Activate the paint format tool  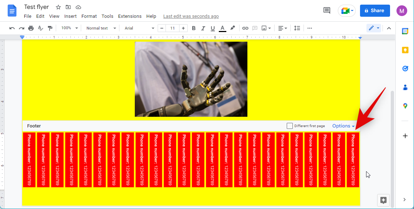[50, 28]
